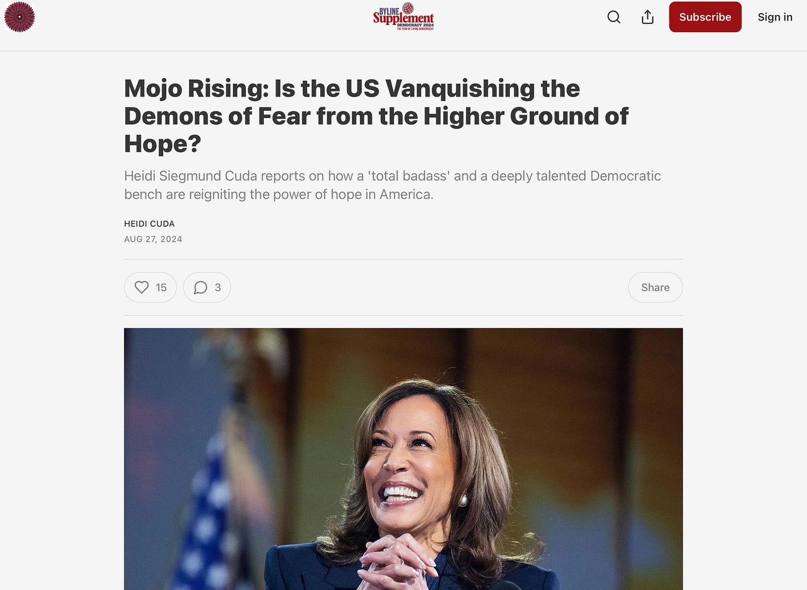
Task: Click the Mojo Rising article headline
Action: pyautogui.click(x=376, y=116)
